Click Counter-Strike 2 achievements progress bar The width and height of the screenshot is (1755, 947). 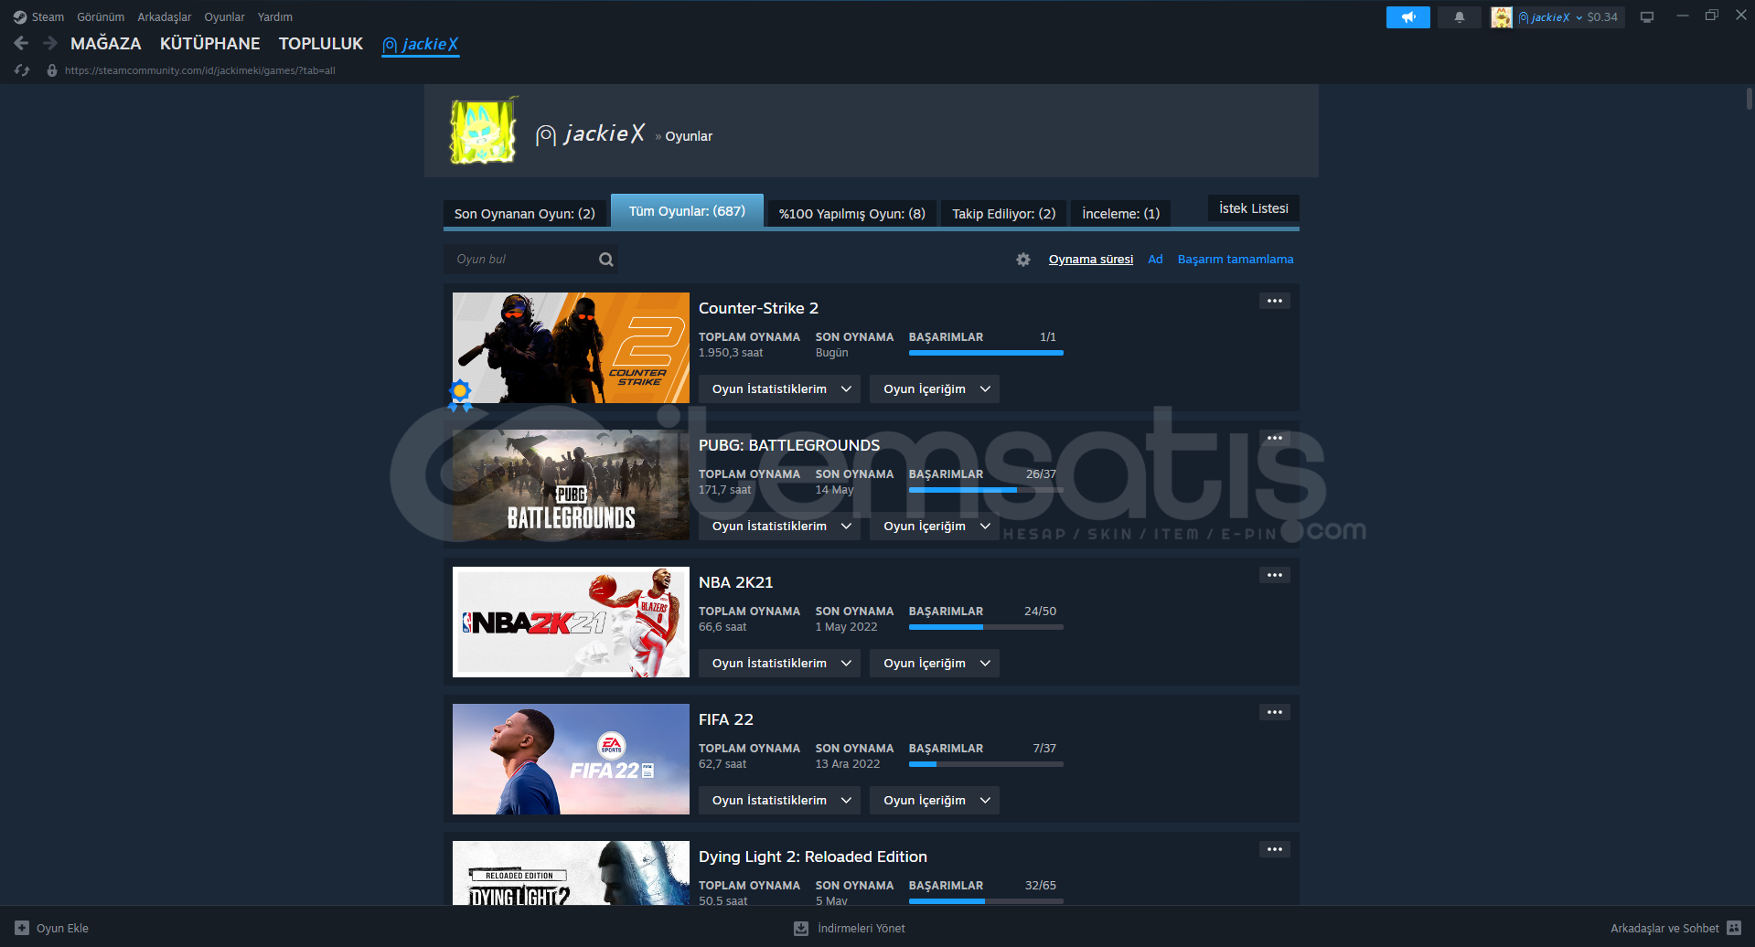click(x=986, y=353)
